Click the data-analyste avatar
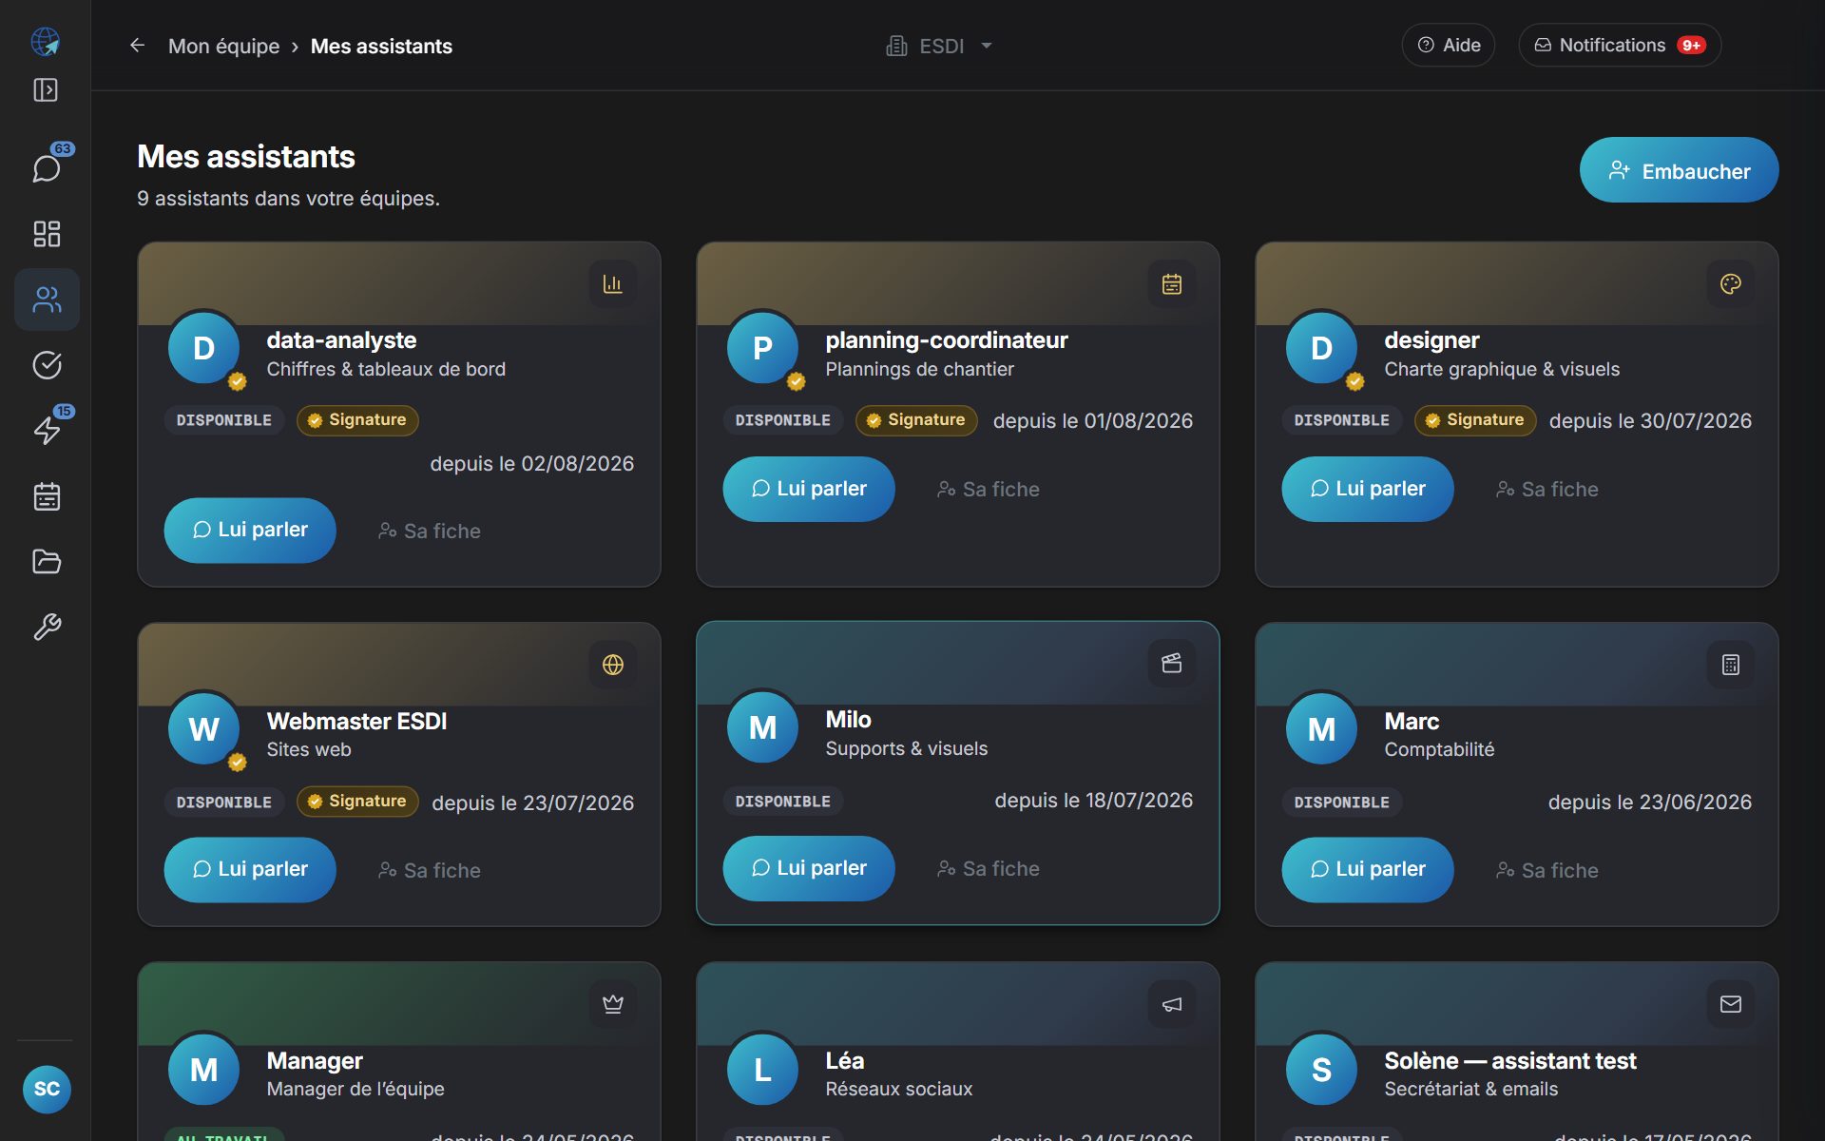 (203, 348)
